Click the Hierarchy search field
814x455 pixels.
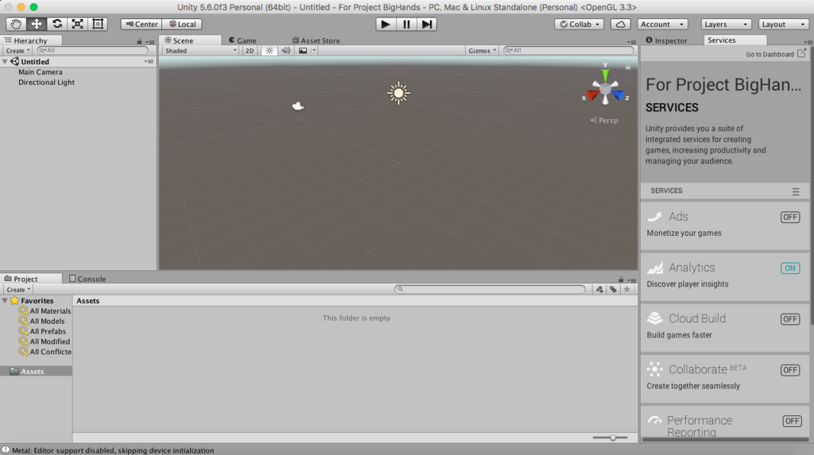click(94, 50)
